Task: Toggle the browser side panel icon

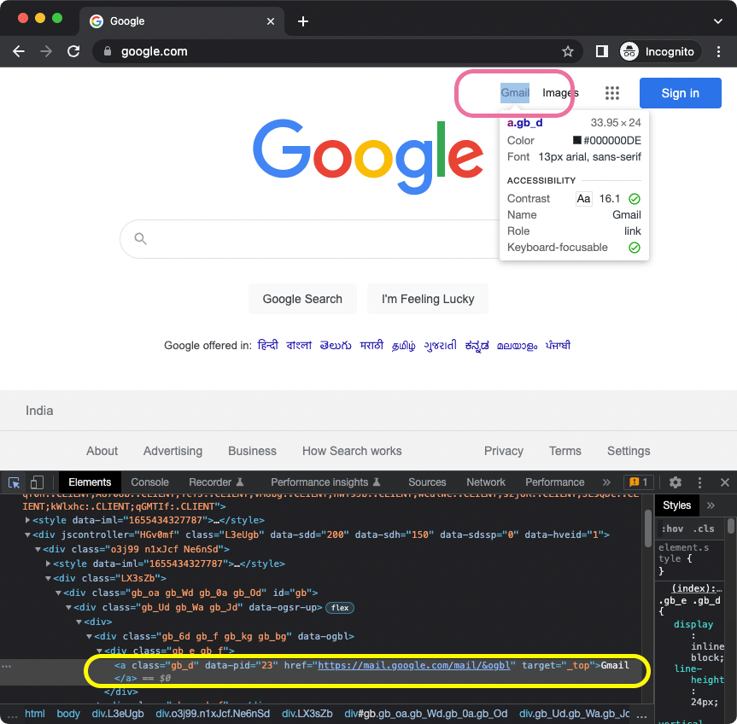Action: point(601,51)
